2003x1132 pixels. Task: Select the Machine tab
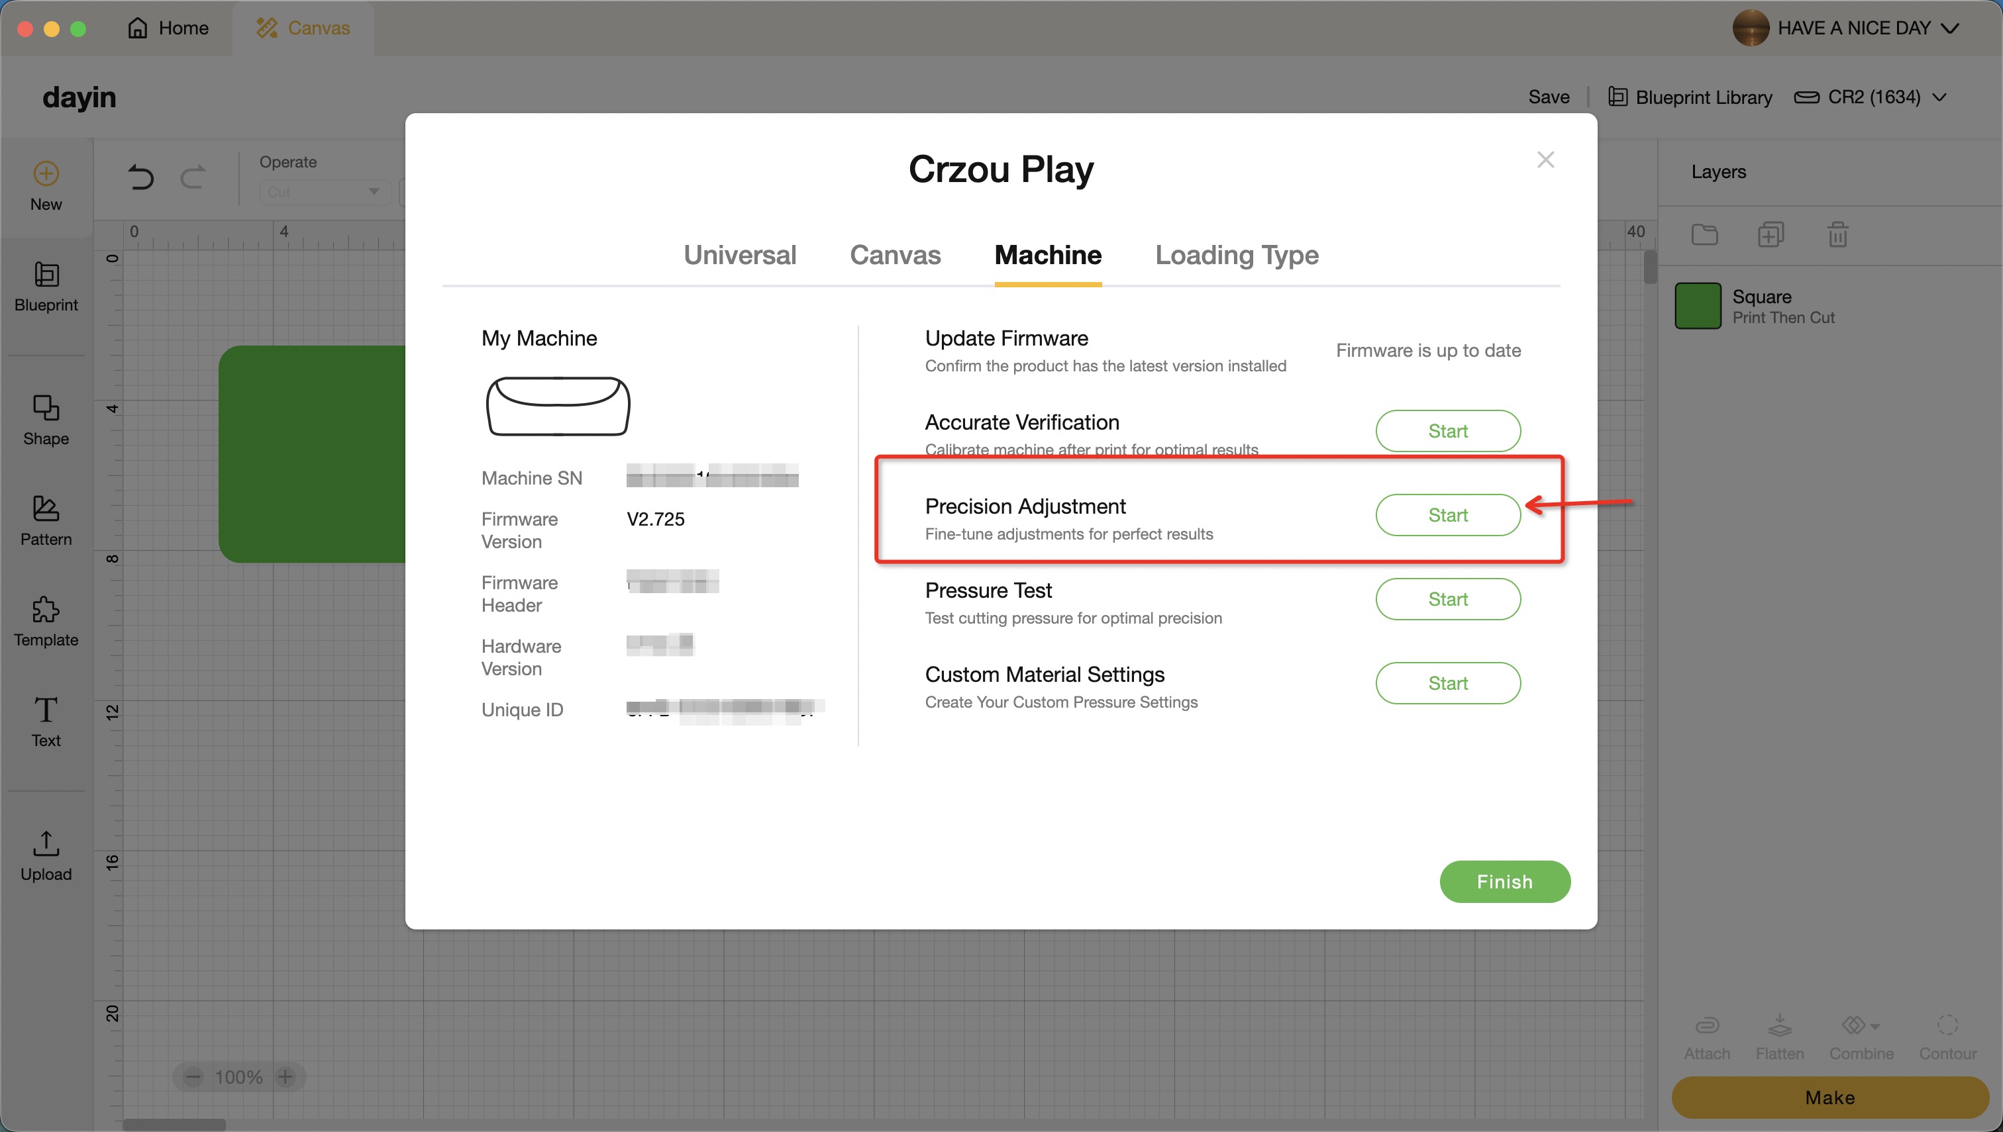1048,255
